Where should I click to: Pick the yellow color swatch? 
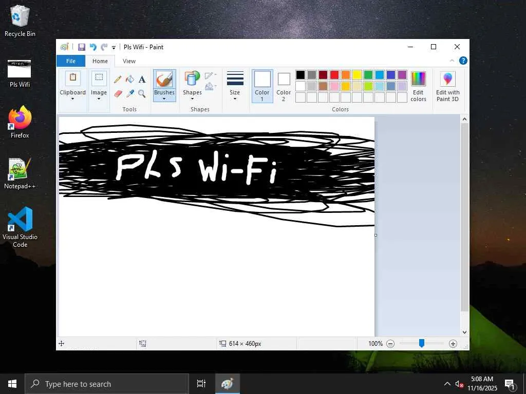pos(357,75)
